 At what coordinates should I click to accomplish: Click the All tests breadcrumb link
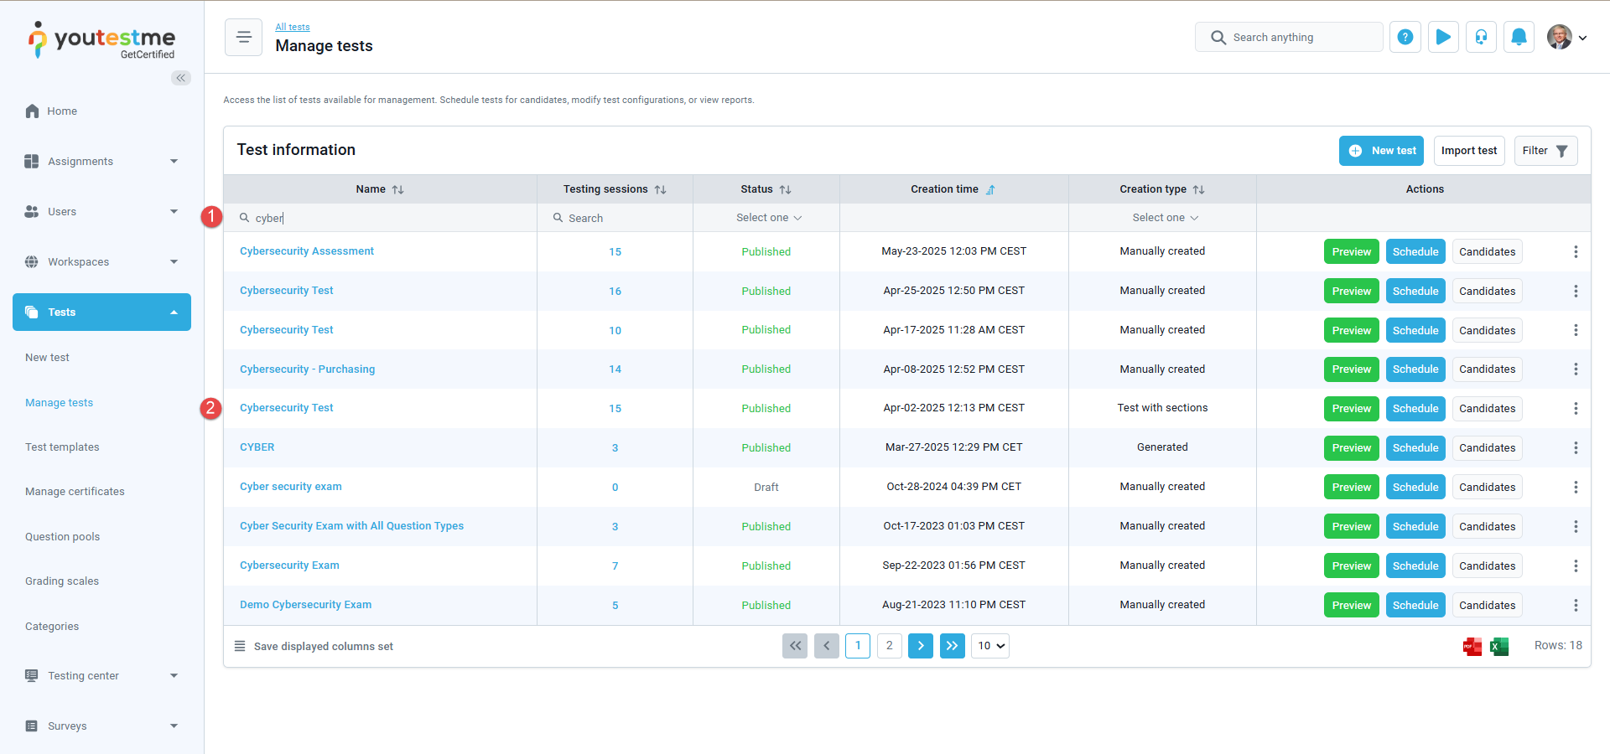[x=293, y=27]
